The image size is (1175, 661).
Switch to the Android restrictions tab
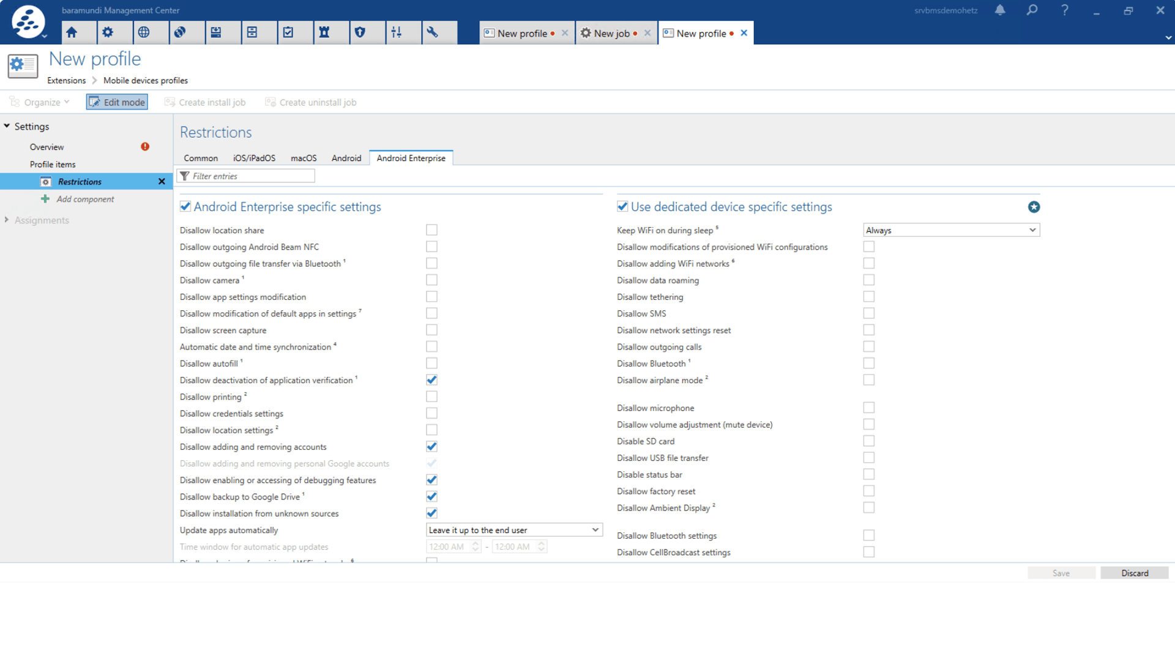(346, 158)
